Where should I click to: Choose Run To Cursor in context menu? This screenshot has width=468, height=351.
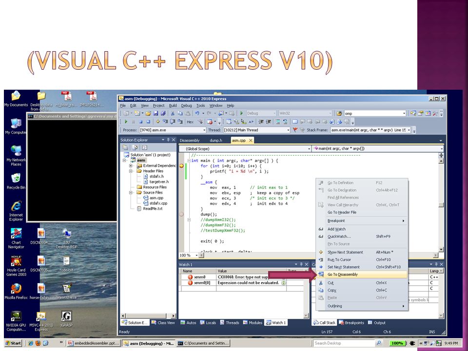click(x=362, y=260)
